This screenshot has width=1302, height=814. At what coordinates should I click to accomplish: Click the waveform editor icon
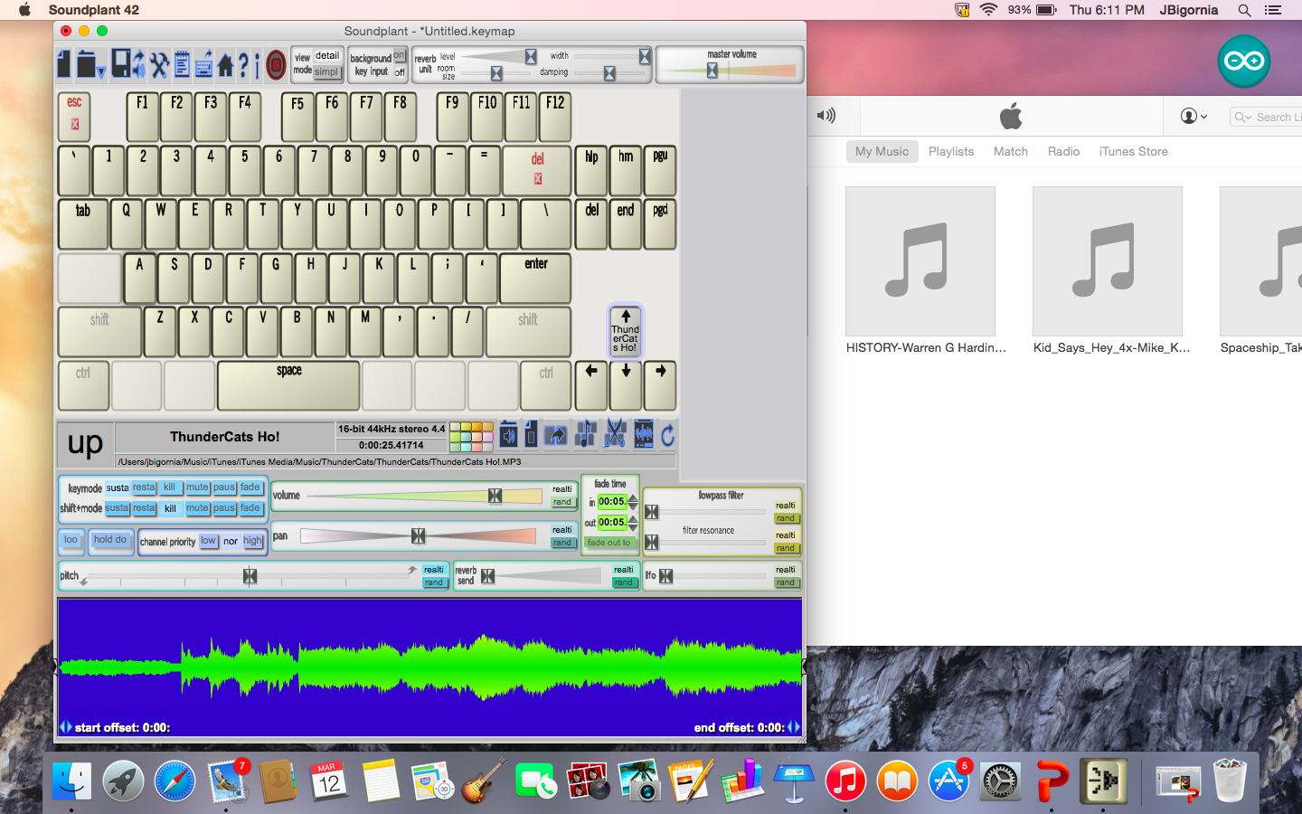[644, 435]
